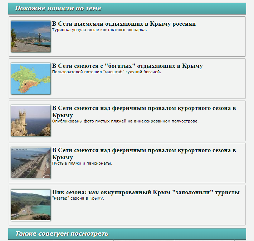Click section header 'Также советуем посмотреть'

pyautogui.click(x=127, y=234)
